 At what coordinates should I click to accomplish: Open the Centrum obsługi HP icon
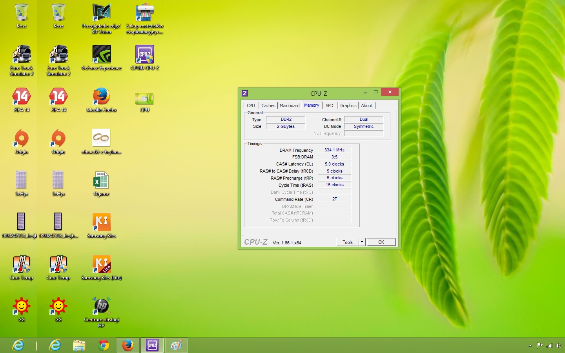(101, 306)
